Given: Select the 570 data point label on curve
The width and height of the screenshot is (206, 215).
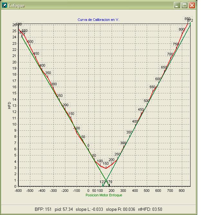Looking at the screenshot, I should point(22,33).
